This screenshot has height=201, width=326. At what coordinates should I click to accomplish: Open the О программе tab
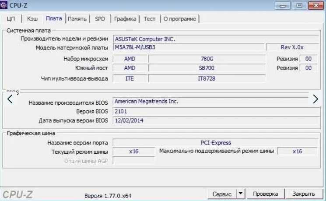180,19
